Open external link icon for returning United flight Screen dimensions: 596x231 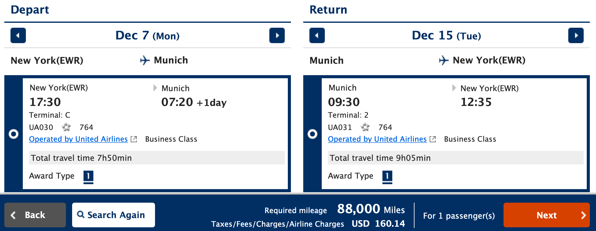click(x=433, y=139)
